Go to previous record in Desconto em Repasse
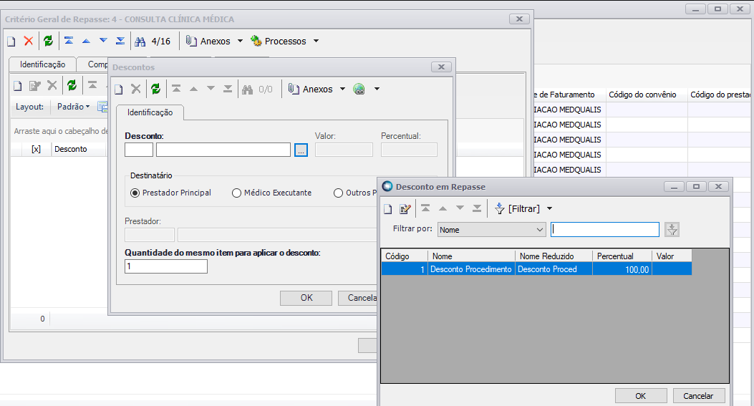 (443, 208)
